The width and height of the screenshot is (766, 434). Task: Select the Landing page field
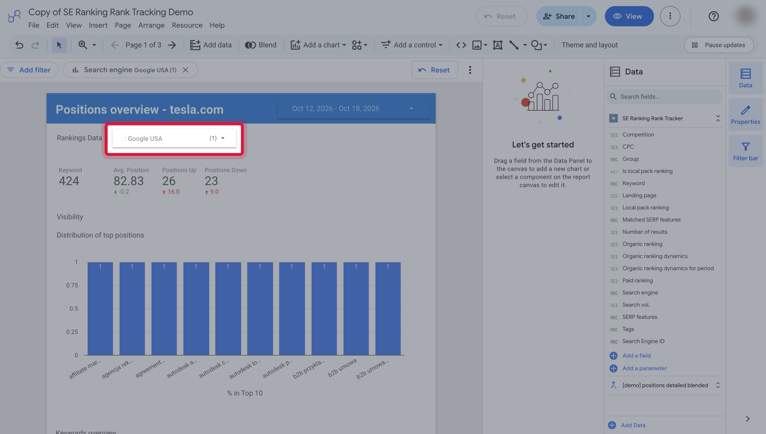click(639, 195)
